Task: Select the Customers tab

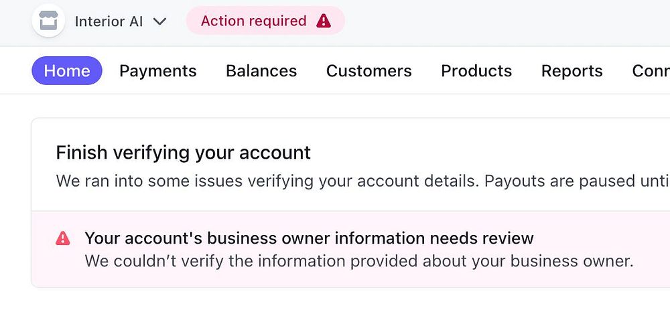Action: 369,71
